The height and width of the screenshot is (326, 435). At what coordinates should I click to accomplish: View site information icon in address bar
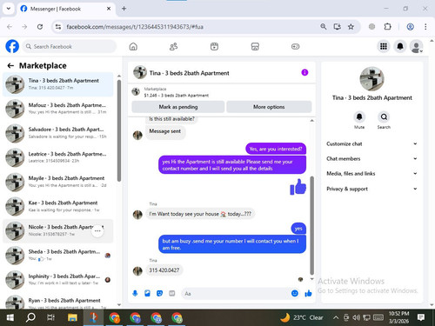tap(58, 27)
